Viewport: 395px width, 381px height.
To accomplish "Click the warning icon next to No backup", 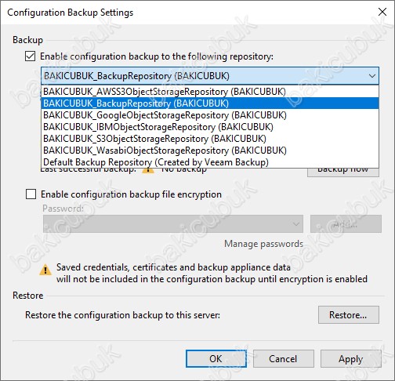I will [x=148, y=170].
